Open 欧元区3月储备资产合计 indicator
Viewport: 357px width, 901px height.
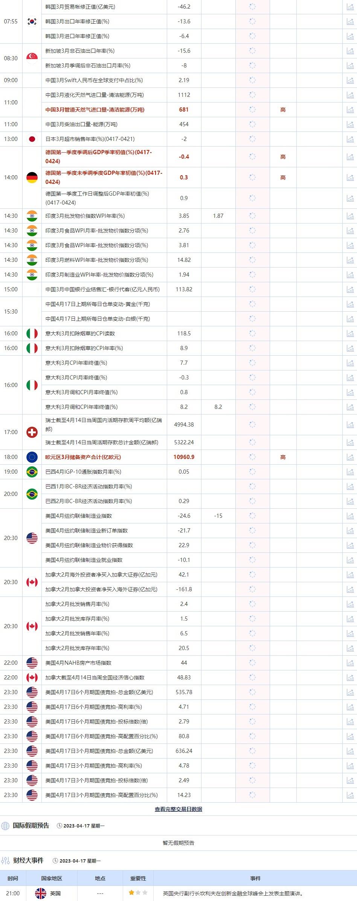tap(83, 457)
